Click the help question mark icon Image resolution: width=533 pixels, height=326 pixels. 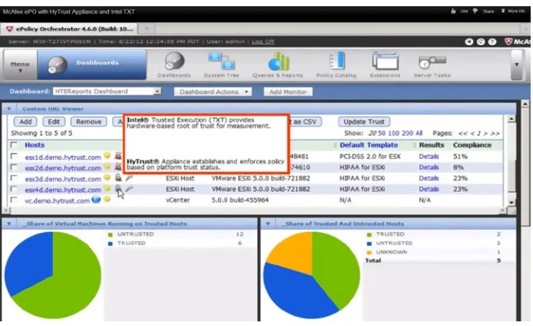(492, 42)
